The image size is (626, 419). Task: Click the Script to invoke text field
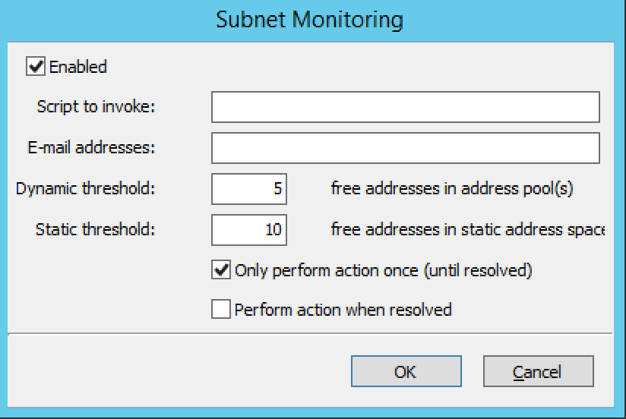pyautogui.click(x=405, y=108)
